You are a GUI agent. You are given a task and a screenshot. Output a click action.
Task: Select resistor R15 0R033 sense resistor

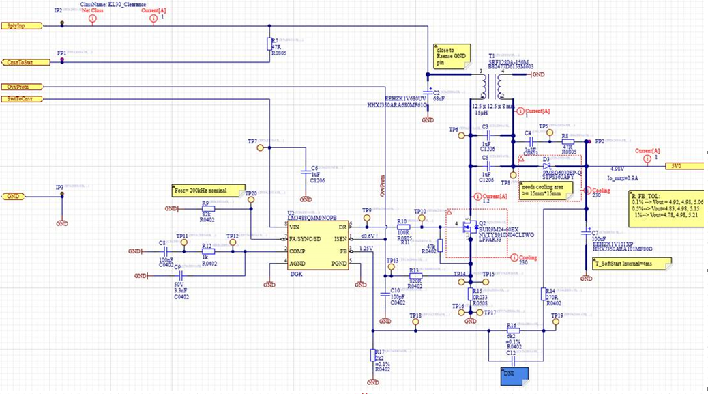tap(471, 294)
